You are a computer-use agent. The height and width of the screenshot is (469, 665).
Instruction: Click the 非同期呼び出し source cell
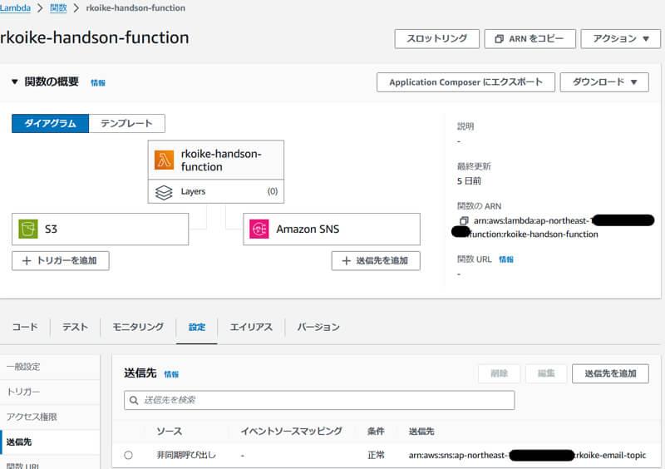tap(186, 456)
